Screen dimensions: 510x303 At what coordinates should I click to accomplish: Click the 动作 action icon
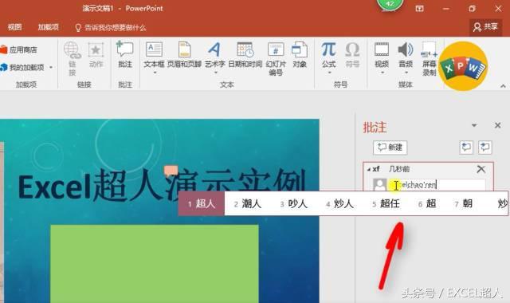coord(96,55)
